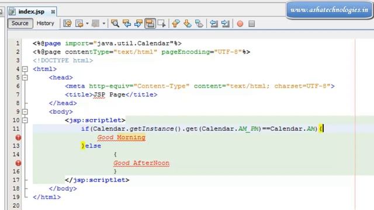The height and width of the screenshot is (210, 374).
Task: Click the opening brace on line 14
Action: (115, 155)
